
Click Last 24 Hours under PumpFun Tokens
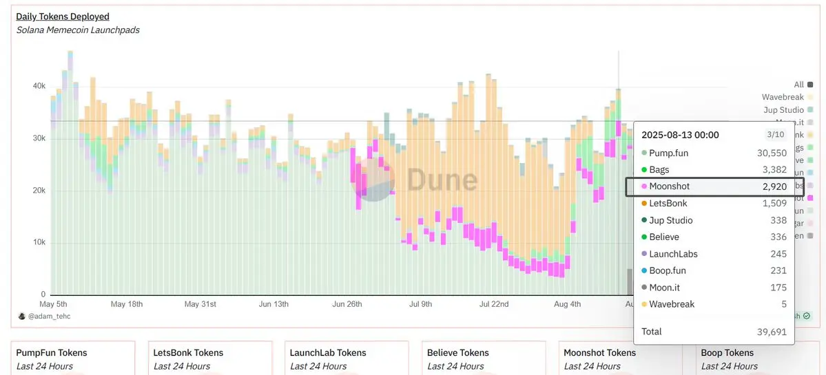[44, 366]
